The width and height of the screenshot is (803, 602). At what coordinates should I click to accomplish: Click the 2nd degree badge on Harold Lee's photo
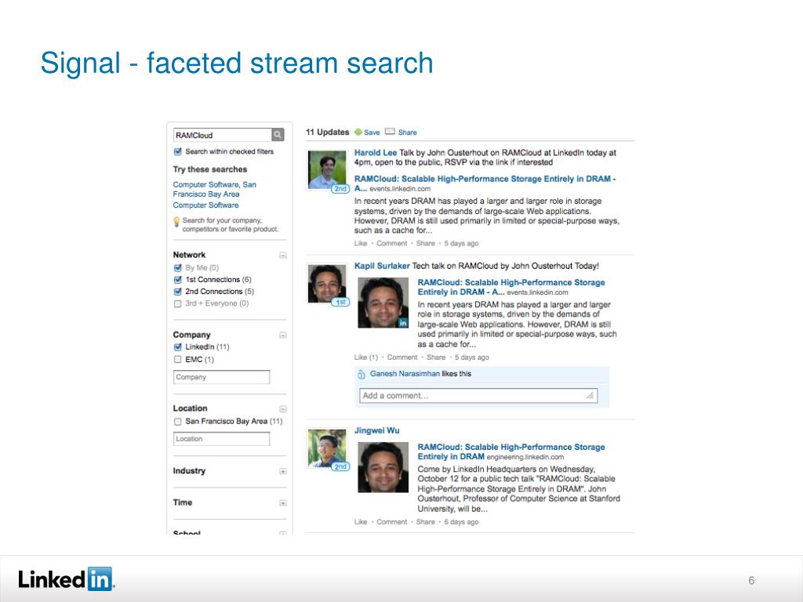tap(340, 189)
